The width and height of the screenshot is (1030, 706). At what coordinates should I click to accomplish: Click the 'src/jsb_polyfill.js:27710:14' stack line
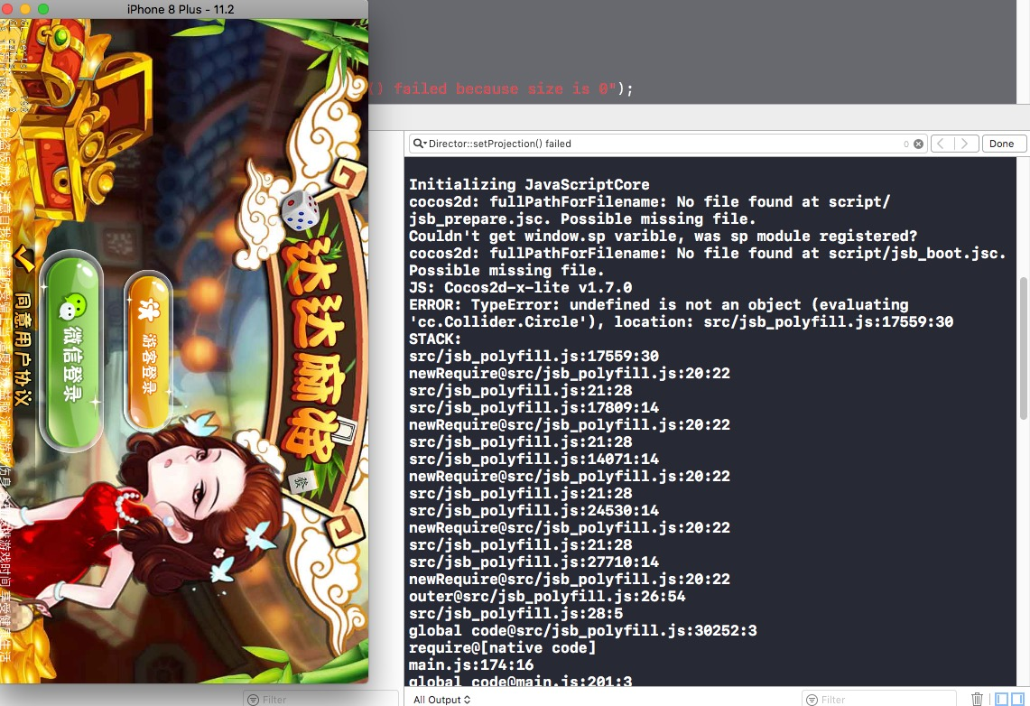534,562
